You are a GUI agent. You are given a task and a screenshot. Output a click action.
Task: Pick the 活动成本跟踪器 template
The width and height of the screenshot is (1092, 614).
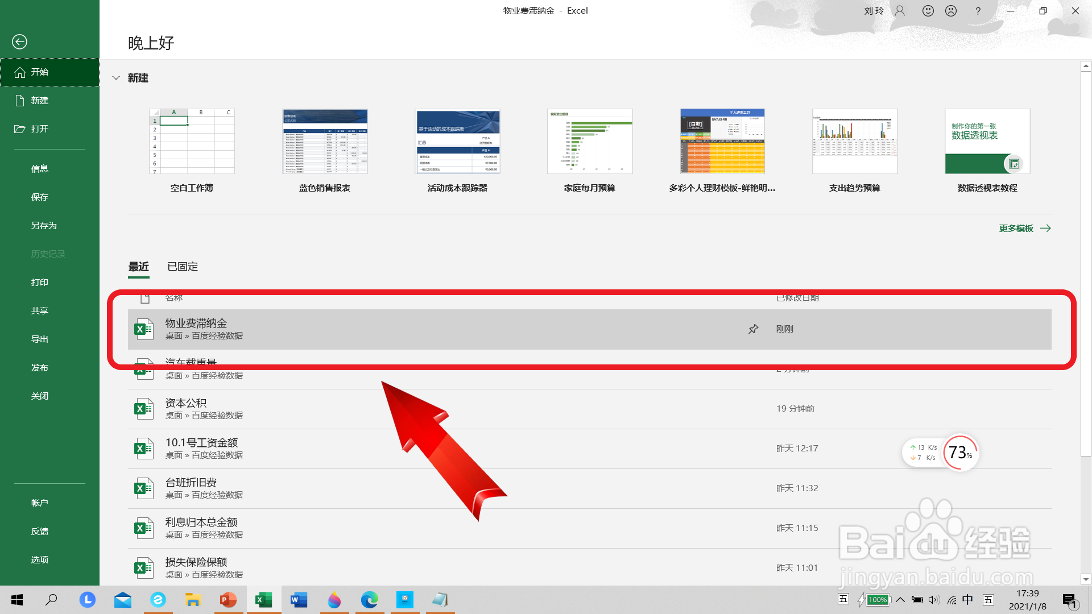click(457, 151)
